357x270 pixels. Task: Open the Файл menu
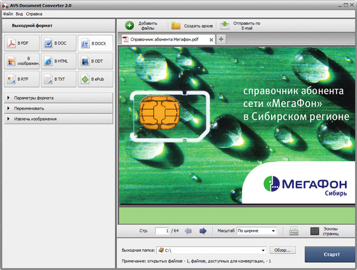tap(8, 14)
